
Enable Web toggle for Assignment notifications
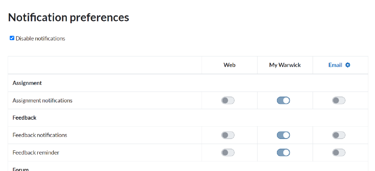(x=228, y=101)
